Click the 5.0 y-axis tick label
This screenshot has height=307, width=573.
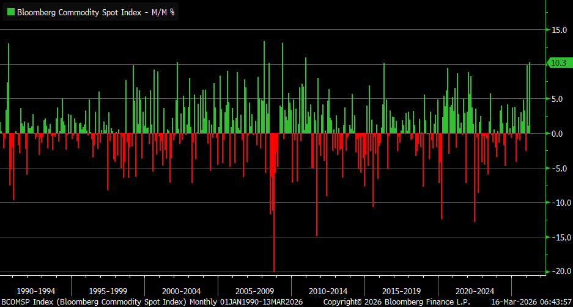[x=560, y=99]
